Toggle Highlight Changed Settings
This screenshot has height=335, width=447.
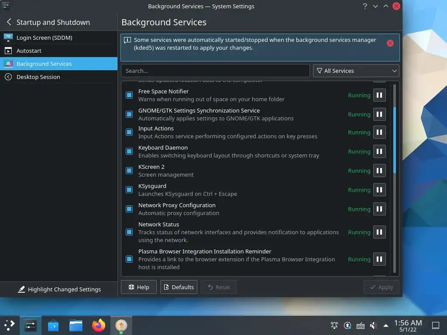(59, 289)
